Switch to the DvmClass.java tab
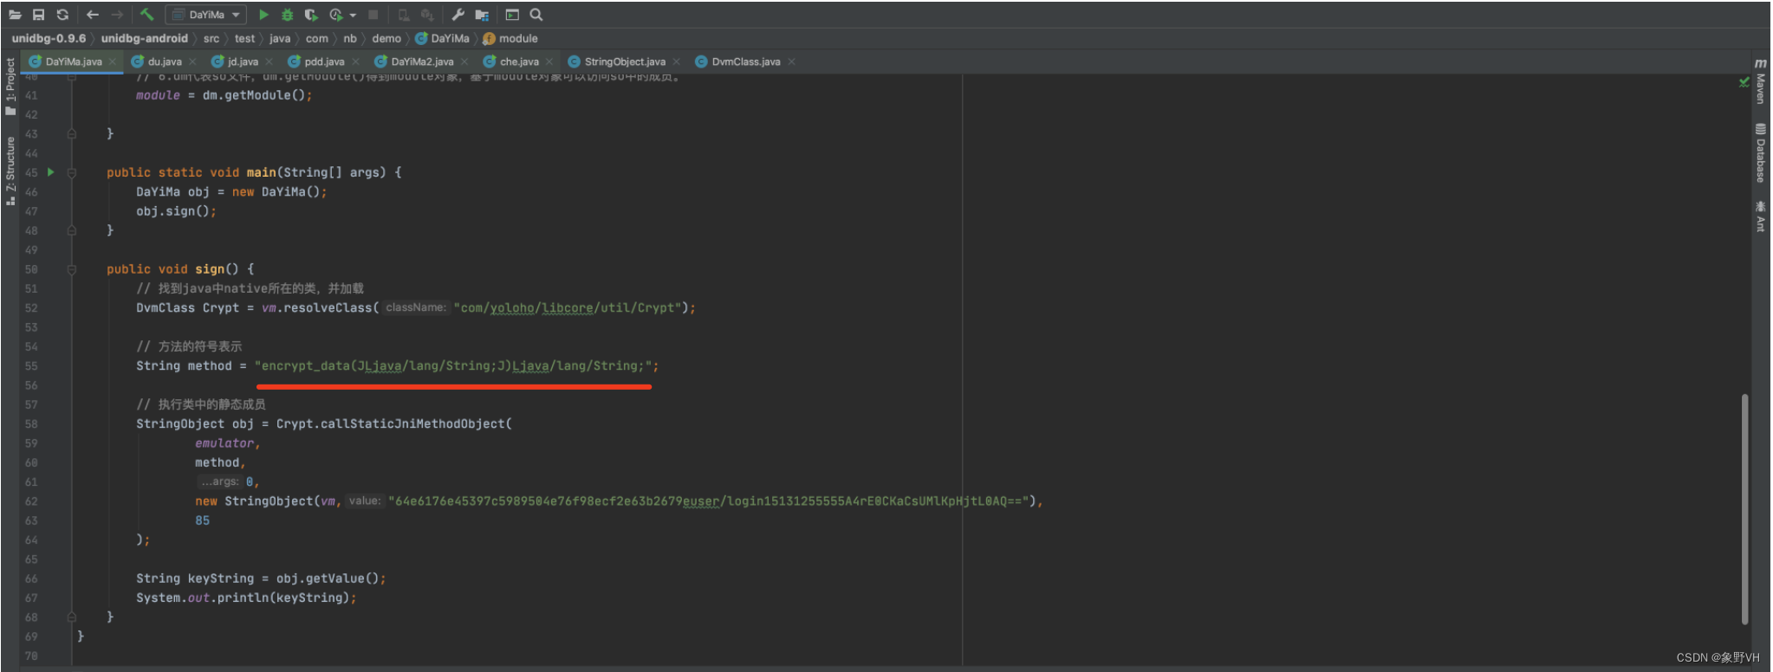Viewport: 1773px width, 672px height. coord(745,61)
